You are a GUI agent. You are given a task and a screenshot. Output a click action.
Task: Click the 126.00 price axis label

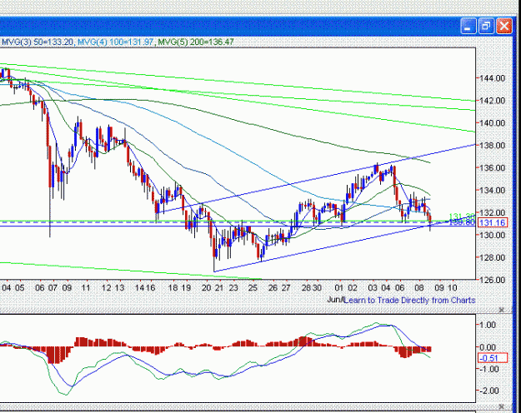pyautogui.click(x=492, y=281)
